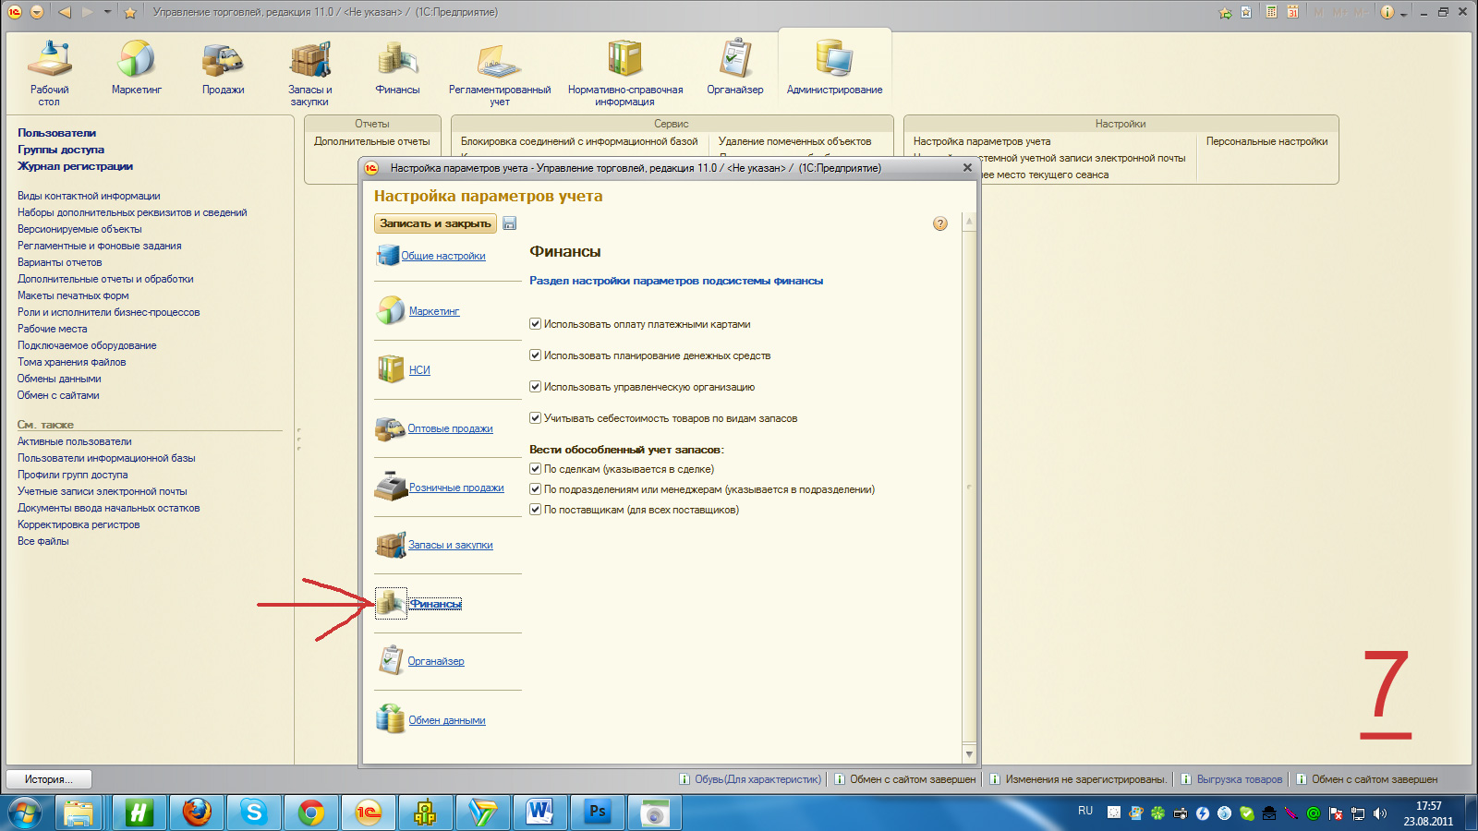This screenshot has height=831, width=1478.
Task: Click add-to-favorites star with green arrow
Action: tap(1226, 12)
